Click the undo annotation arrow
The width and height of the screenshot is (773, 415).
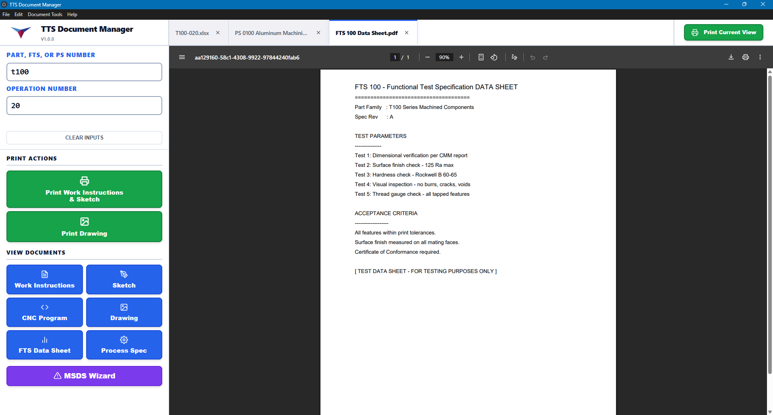pyautogui.click(x=532, y=57)
